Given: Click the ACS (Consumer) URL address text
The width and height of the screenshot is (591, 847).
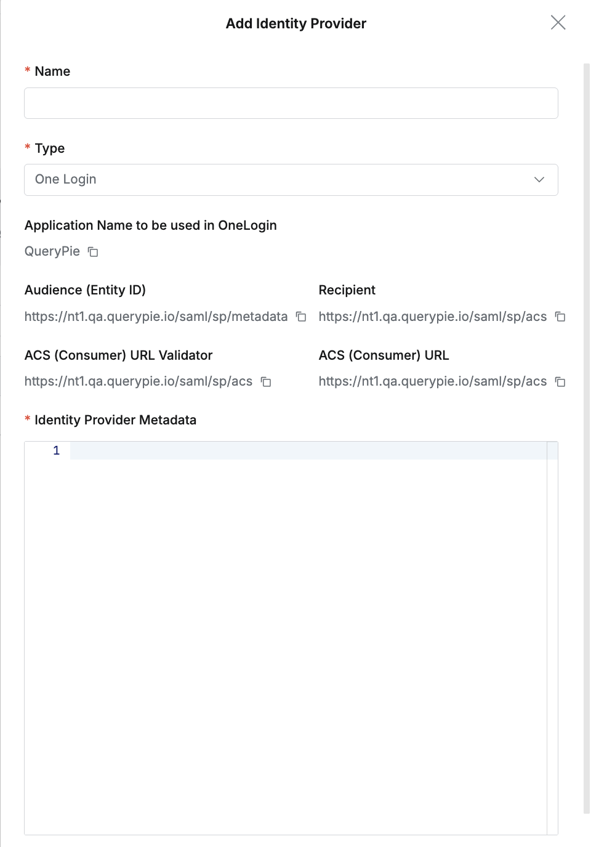Looking at the screenshot, I should tap(432, 382).
